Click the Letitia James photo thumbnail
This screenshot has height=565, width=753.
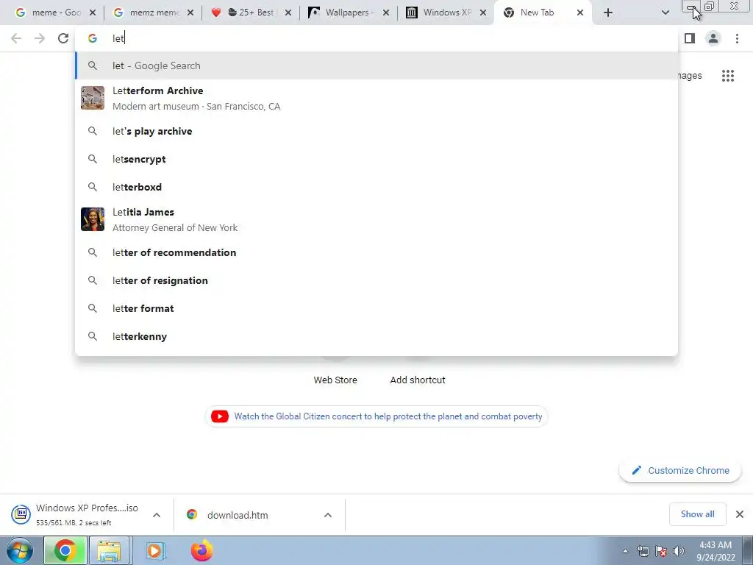point(93,219)
